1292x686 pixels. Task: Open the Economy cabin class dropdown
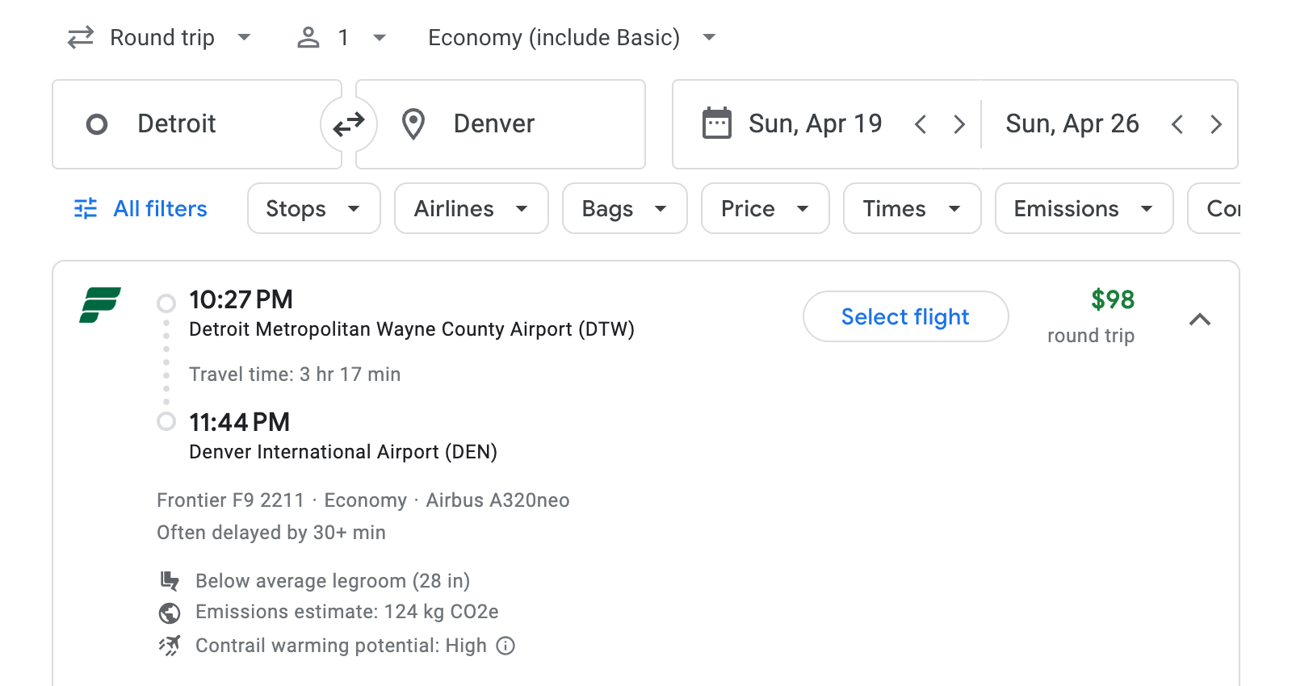[568, 36]
